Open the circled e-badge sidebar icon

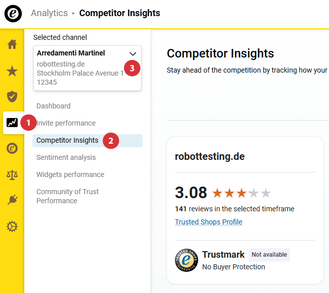12,148
